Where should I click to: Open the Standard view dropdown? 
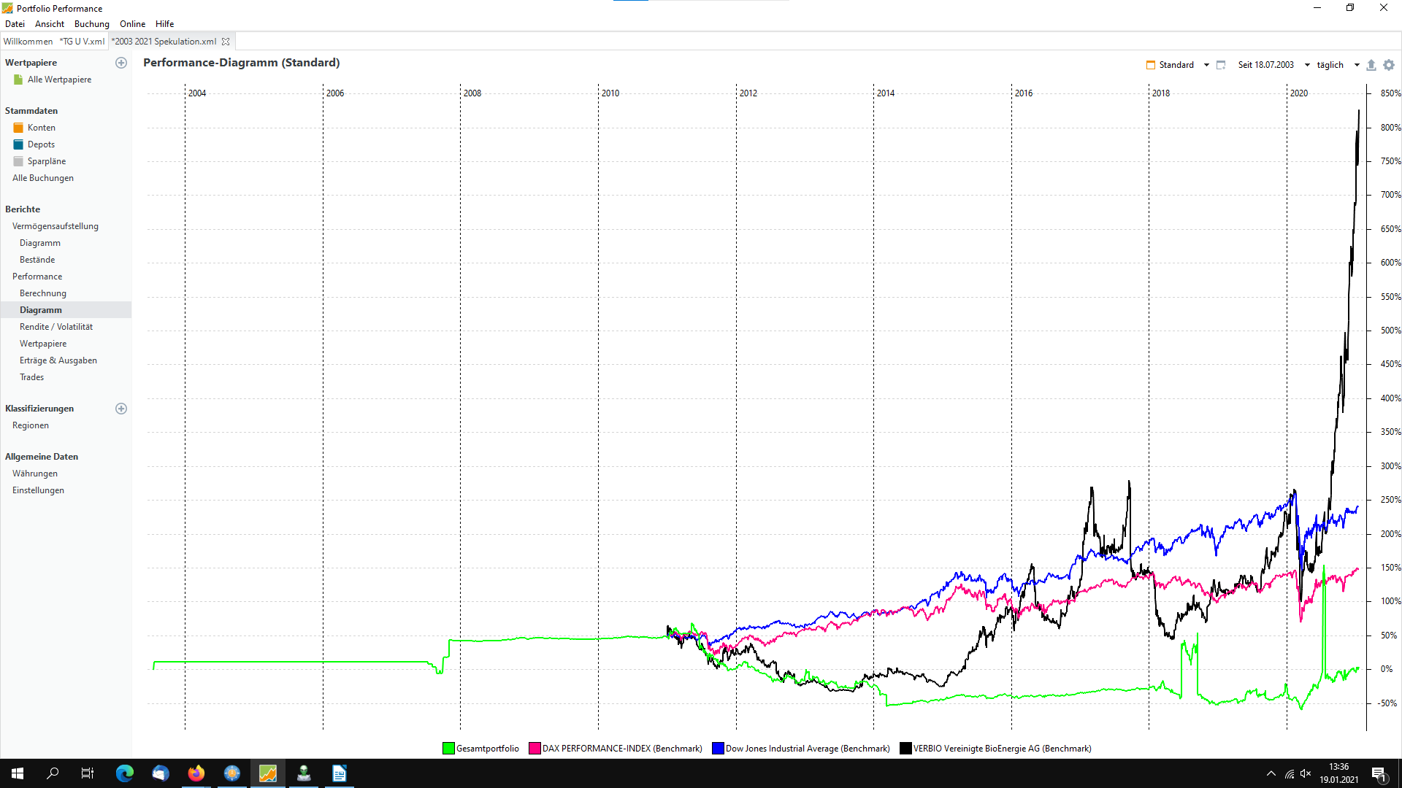(x=1206, y=65)
